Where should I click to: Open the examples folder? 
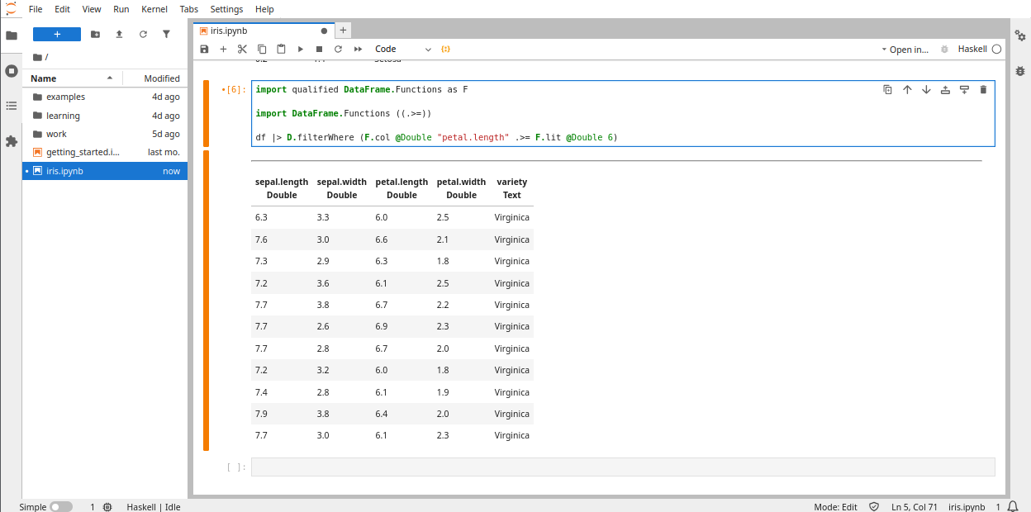pos(105,97)
